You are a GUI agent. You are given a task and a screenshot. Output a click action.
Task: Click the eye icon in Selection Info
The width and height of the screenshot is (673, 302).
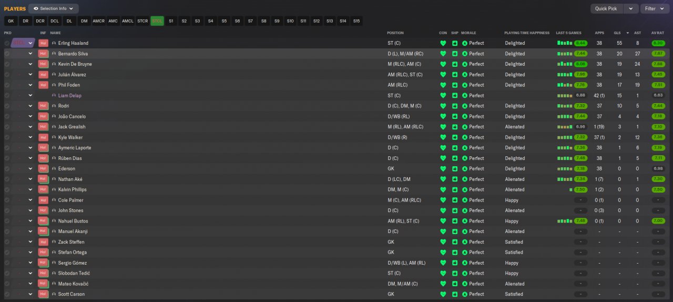pos(36,8)
